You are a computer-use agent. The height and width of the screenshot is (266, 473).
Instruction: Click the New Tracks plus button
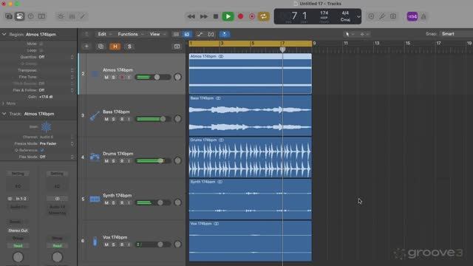[x=86, y=47]
